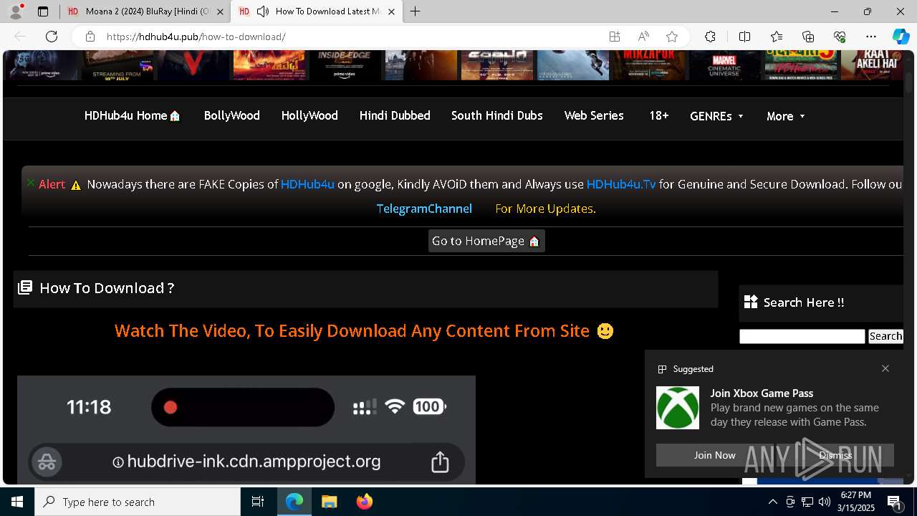The height and width of the screenshot is (516, 917).
Task: View site information lock icon
Action: (x=90, y=37)
